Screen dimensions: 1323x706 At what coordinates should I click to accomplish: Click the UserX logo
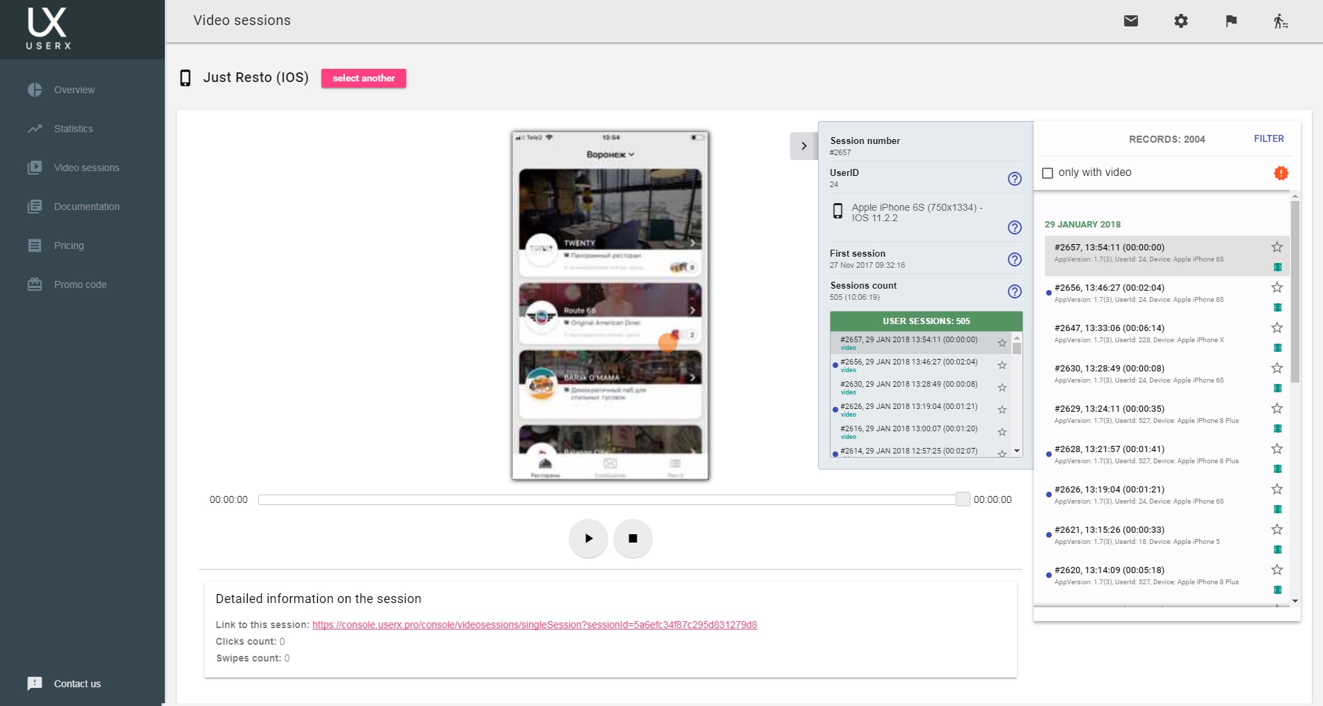48,29
